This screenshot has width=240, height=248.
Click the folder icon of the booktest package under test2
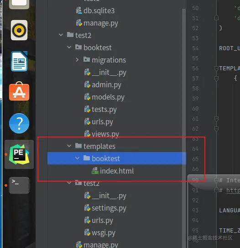(78, 47)
